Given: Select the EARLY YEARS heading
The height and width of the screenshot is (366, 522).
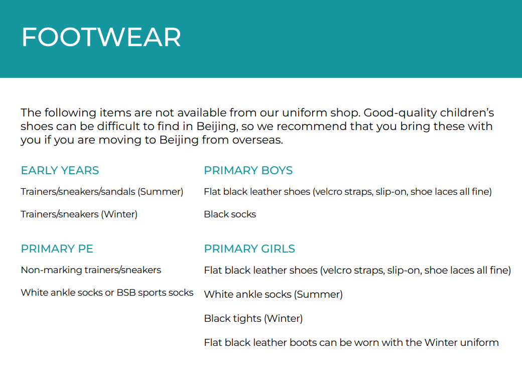Looking at the screenshot, I should (x=60, y=170).
